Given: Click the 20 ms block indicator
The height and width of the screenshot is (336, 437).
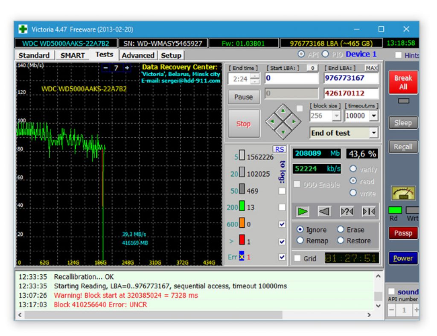Looking at the screenshot, I should tap(242, 172).
